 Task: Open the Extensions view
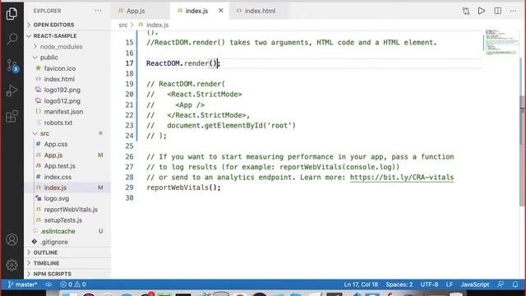12,117
